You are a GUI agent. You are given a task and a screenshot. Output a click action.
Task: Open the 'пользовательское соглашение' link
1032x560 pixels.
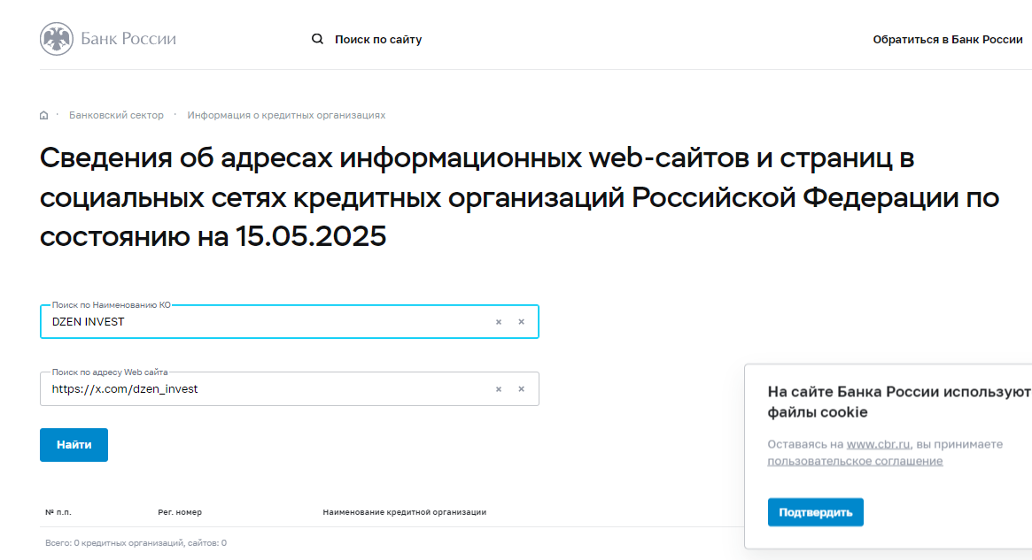[x=855, y=461]
